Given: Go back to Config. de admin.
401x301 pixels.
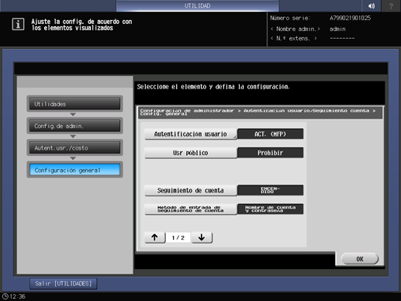Looking at the screenshot, I should click(74, 126).
